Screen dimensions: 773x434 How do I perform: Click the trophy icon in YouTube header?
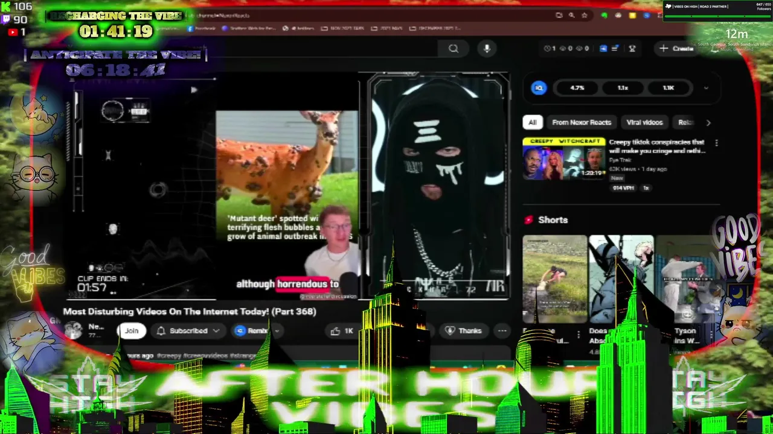(x=632, y=48)
